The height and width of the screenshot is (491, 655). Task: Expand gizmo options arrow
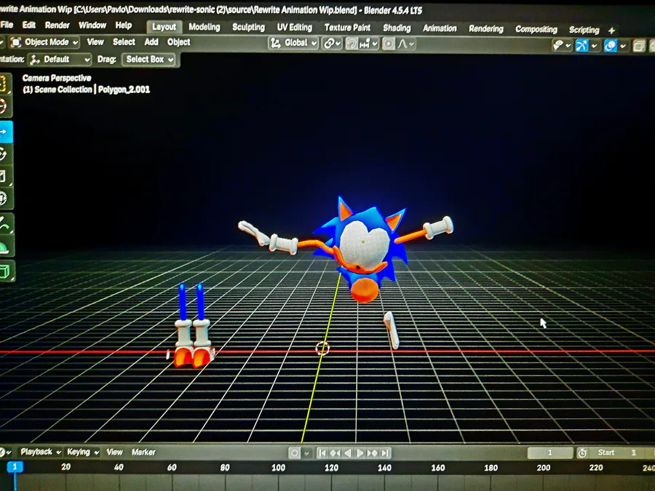click(x=595, y=46)
